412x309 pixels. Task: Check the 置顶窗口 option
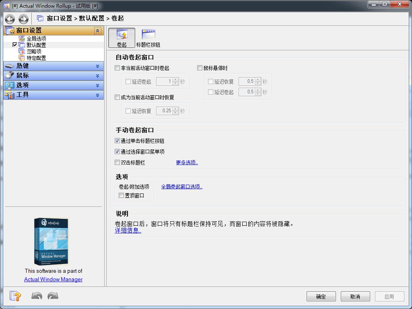coord(122,196)
